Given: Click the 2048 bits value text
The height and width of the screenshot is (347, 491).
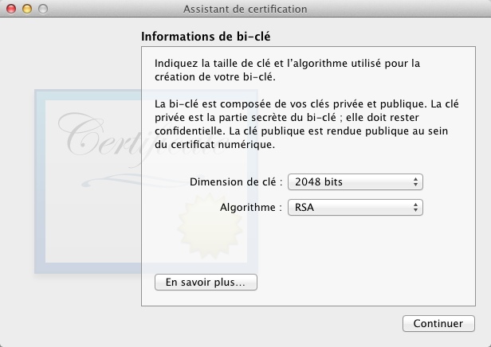Looking at the screenshot, I should click(x=319, y=182).
